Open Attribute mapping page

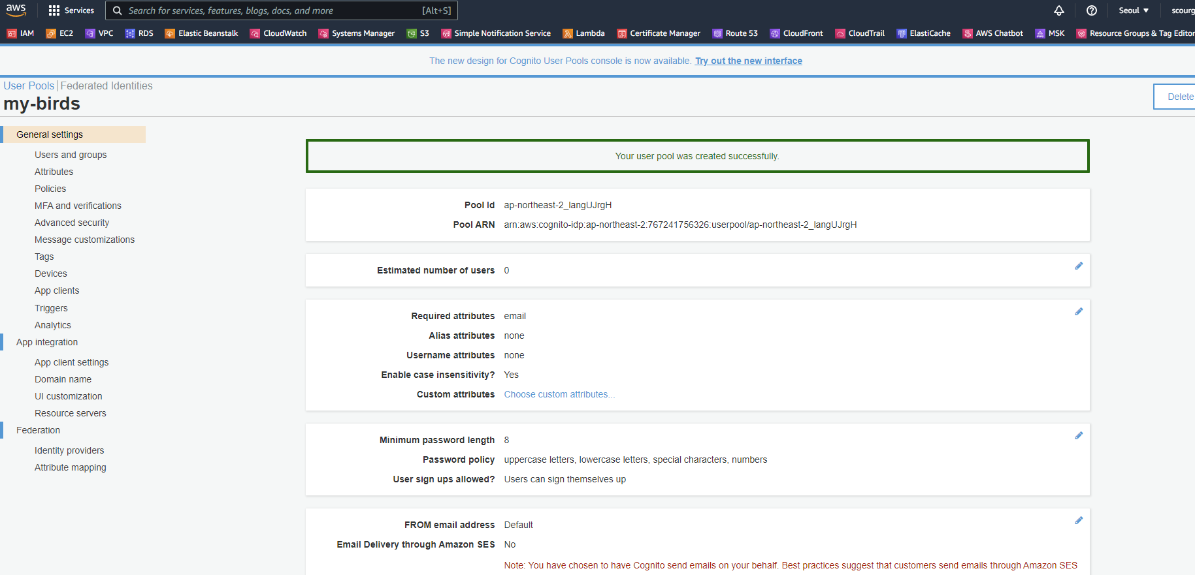(70, 467)
